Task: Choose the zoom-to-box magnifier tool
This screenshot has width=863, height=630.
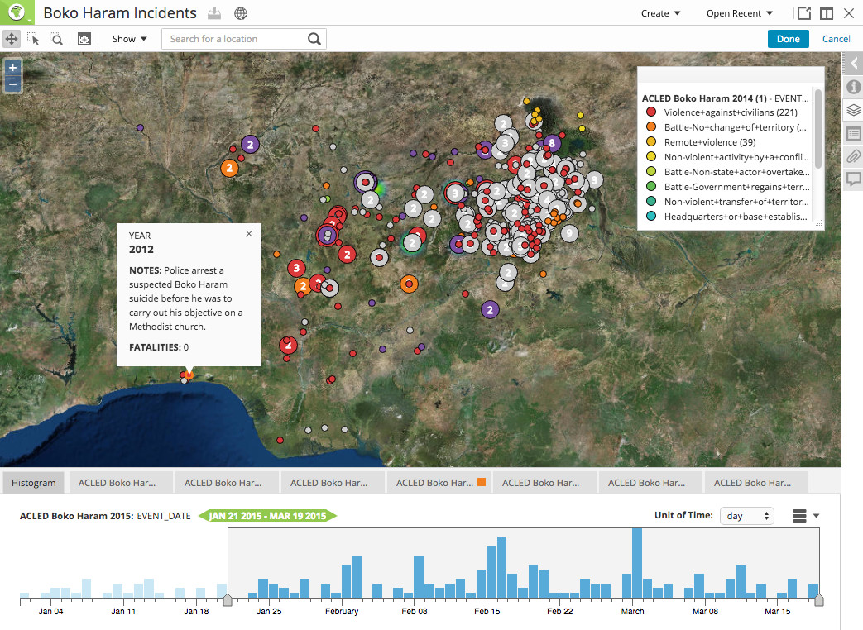Action: point(56,39)
